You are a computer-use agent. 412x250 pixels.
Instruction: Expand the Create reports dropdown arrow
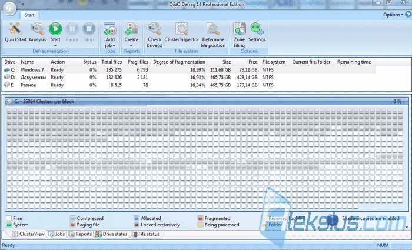131,46
